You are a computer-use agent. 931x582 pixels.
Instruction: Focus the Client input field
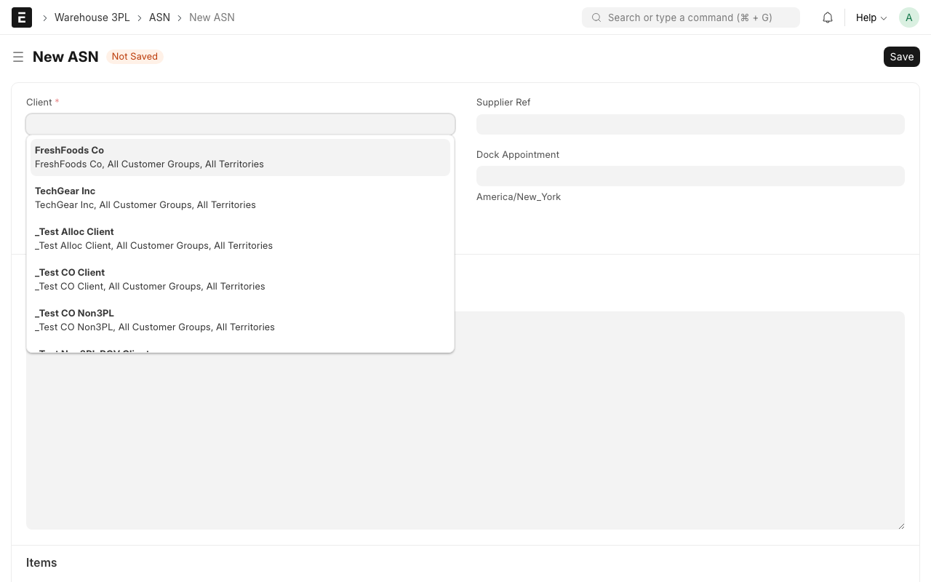click(x=240, y=124)
